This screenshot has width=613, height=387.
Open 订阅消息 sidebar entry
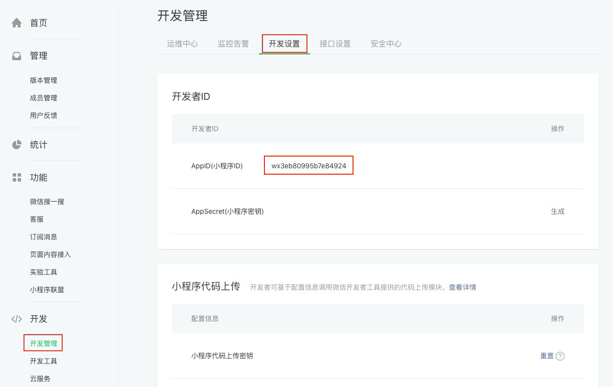(x=44, y=237)
